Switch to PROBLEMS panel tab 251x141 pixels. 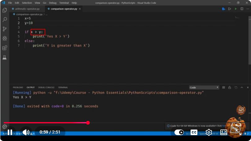click(x=18, y=87)
